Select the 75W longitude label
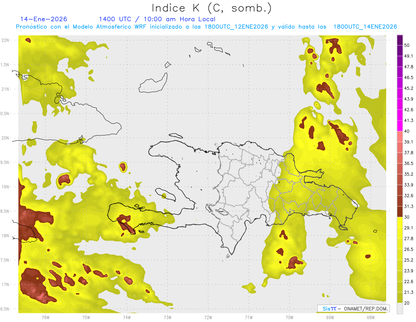Screen dimensions: 416x322 [x=86, y=317]
